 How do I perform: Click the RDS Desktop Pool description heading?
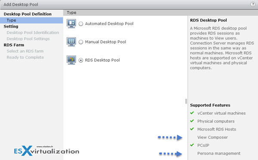(209, 20)
